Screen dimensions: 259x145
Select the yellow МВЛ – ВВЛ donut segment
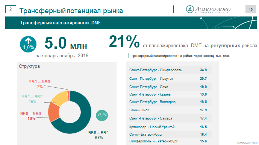pyautogui.click(x=60, y=99)
